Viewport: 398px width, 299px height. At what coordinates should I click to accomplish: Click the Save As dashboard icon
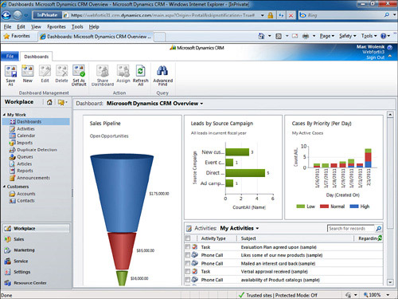(10, 75)
